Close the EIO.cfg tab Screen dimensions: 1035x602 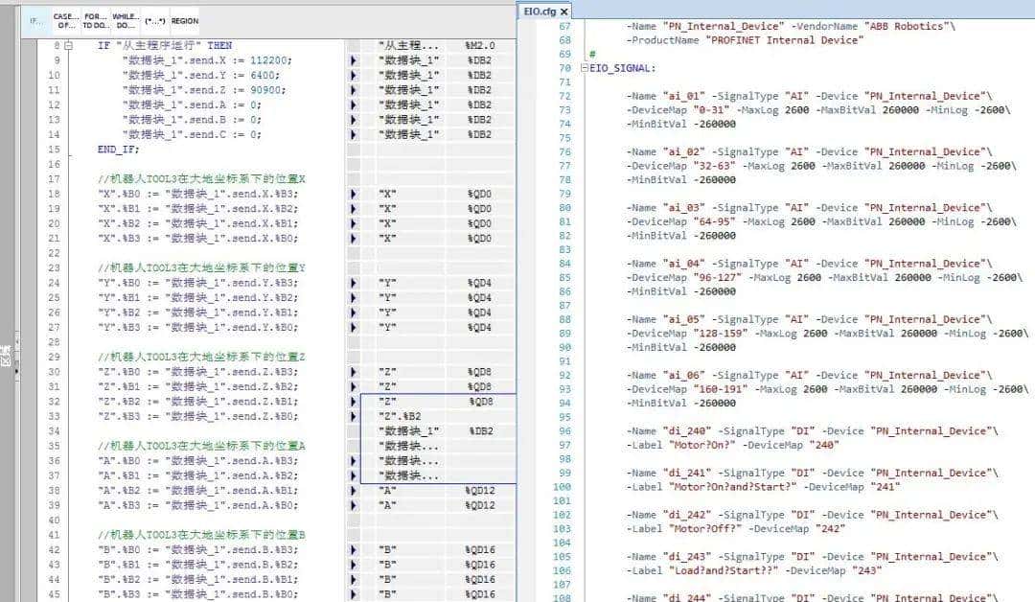564,12
